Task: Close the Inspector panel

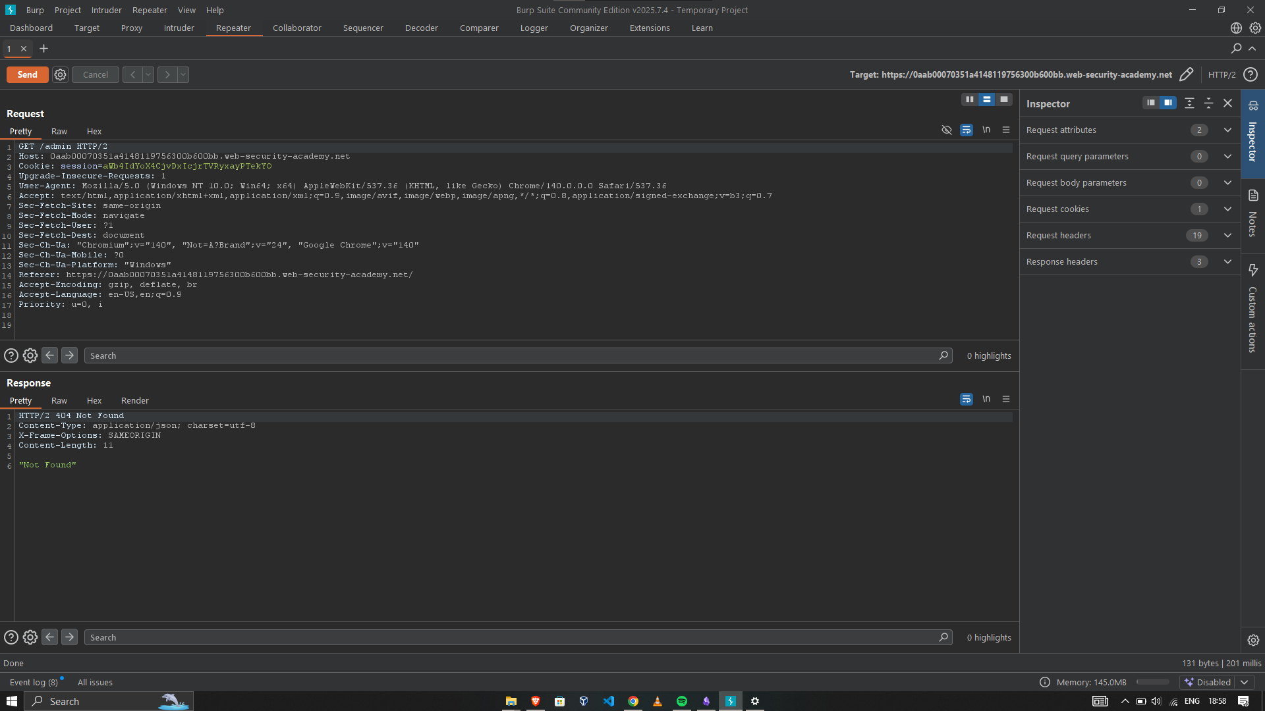Action: click(1227, 103)
